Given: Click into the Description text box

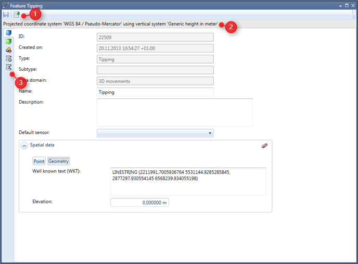Looking at the screenshot, I should (x=174, y=112).
